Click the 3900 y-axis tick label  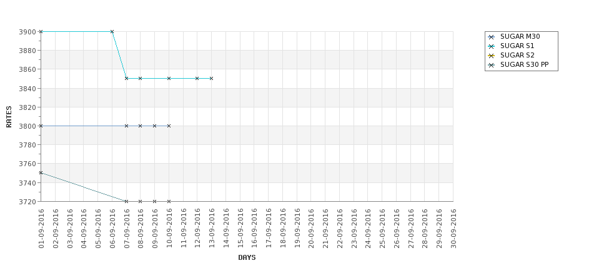[27, 32]
